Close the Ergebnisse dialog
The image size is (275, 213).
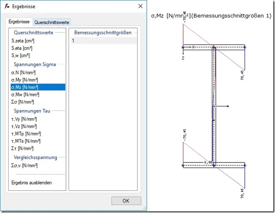[140, 6]
